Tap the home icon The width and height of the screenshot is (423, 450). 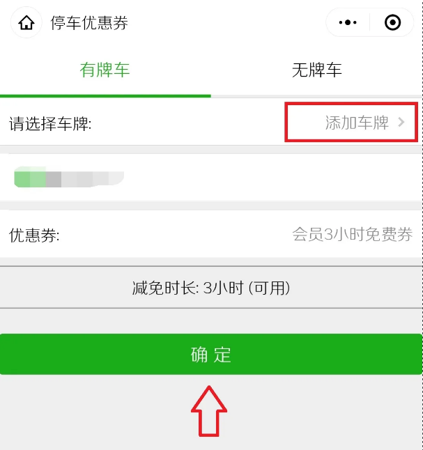click(26, 23)
